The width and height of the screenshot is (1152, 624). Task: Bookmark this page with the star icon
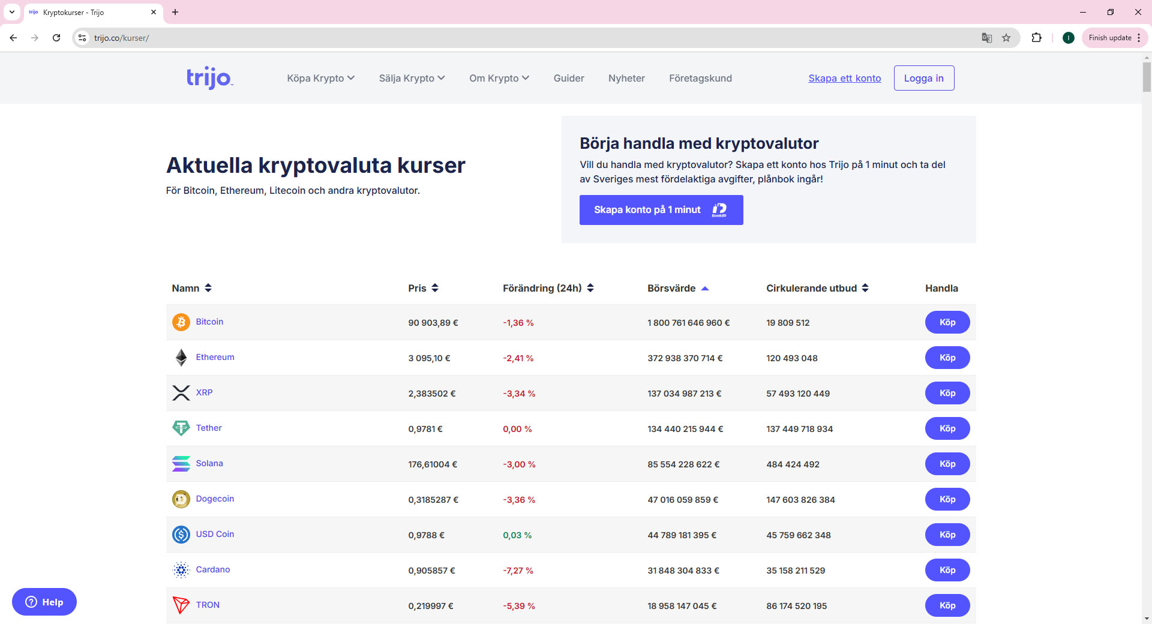click(x=1006, y=38)
